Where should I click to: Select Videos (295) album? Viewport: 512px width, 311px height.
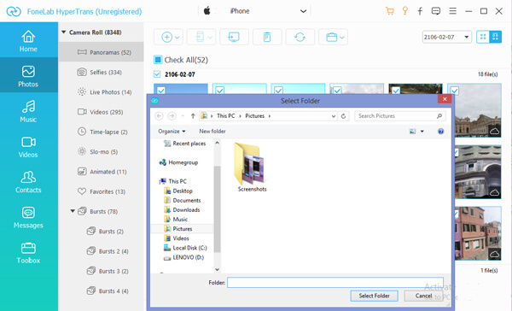click(x=102, y=112)
